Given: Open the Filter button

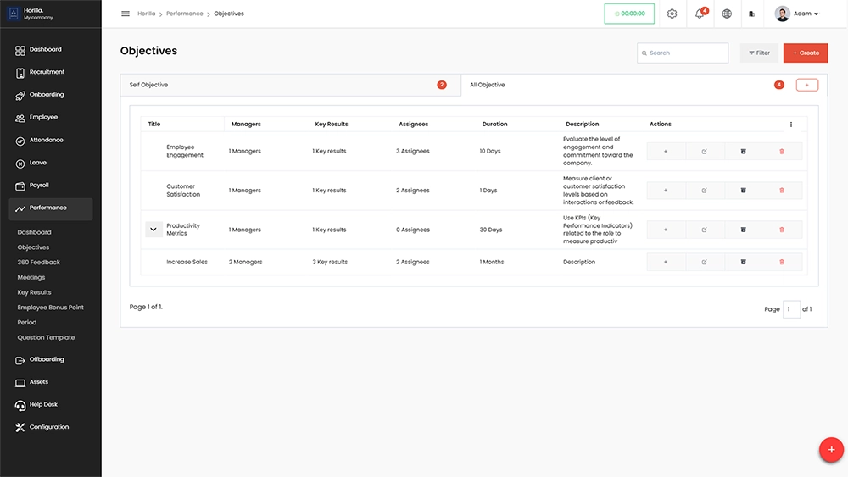Looking at the screenshot, I should tap(759, 53).
